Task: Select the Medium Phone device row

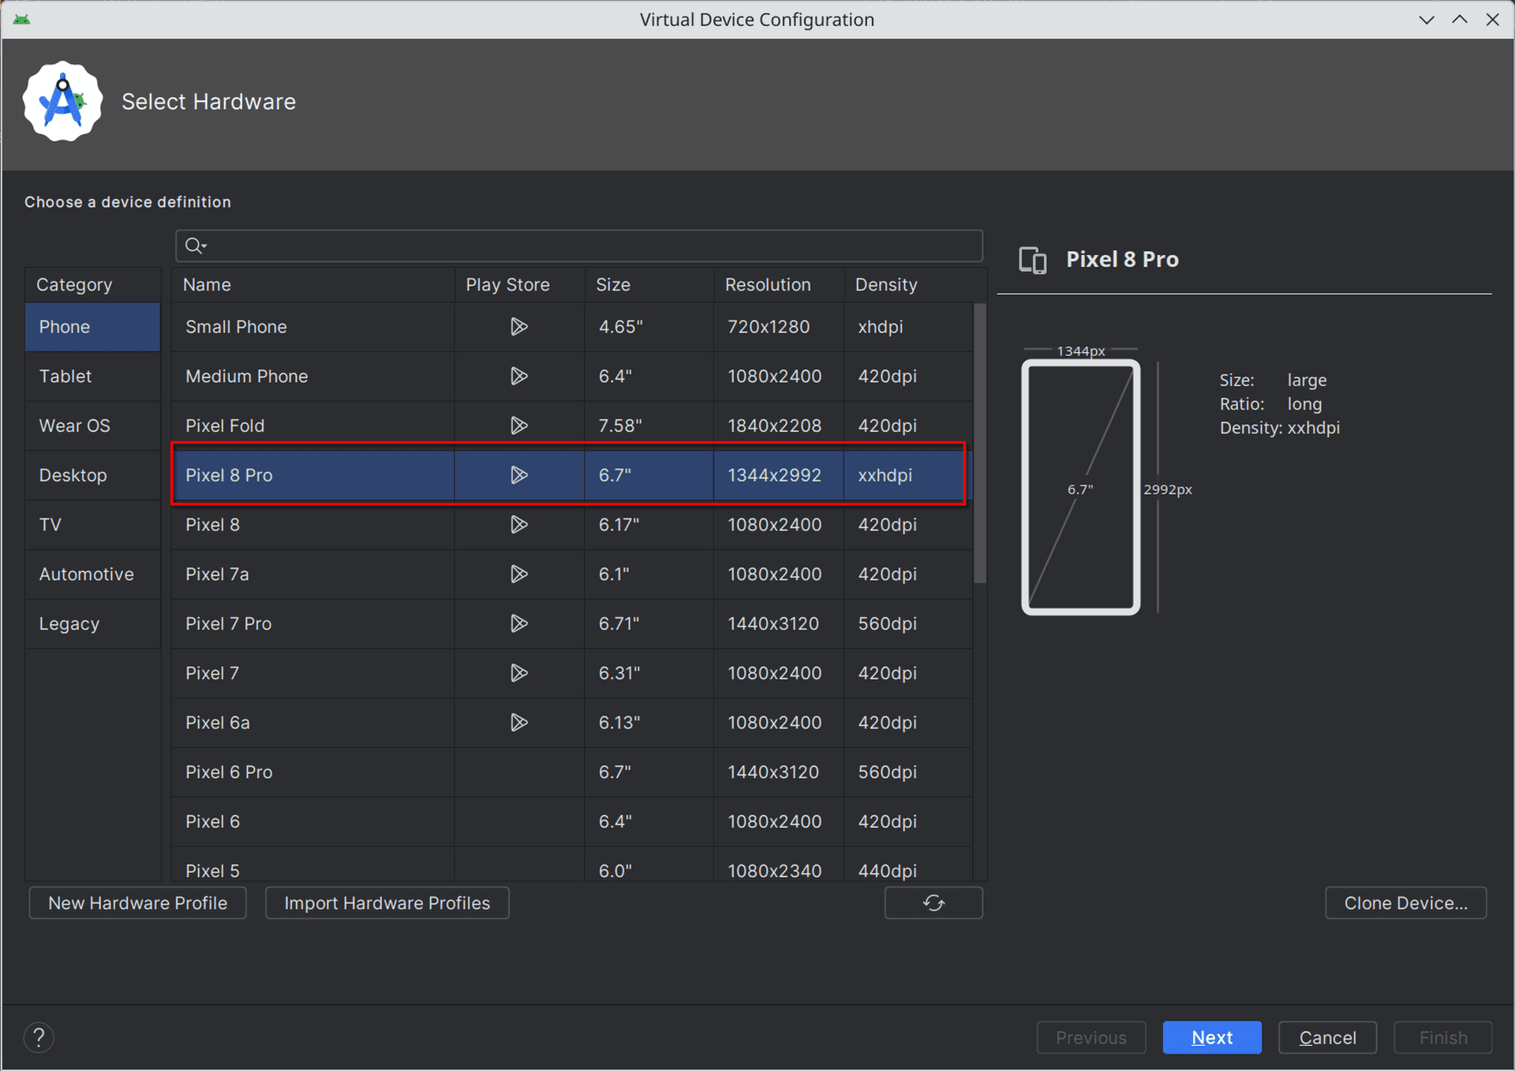Action: (572, 376)
